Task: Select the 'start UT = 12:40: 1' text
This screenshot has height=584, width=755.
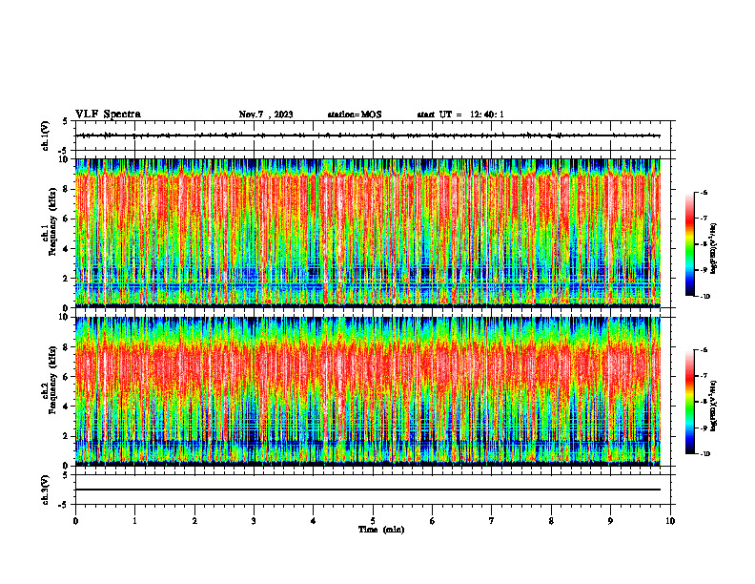Action: pos(460,115)
